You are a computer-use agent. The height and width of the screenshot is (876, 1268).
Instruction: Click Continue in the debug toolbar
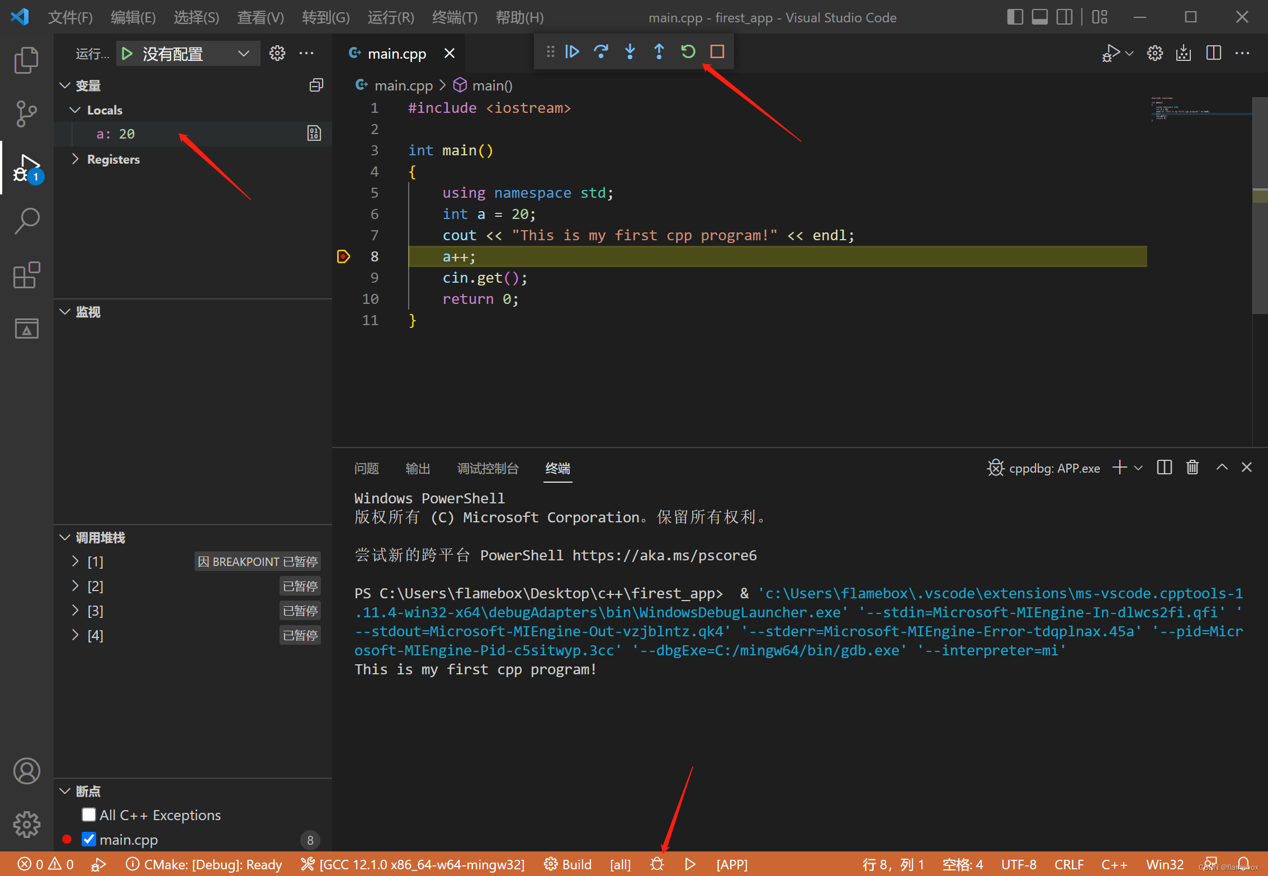point(572,52)
